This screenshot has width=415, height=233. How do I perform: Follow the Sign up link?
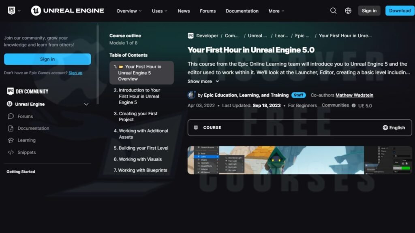[x=75, y=73]
